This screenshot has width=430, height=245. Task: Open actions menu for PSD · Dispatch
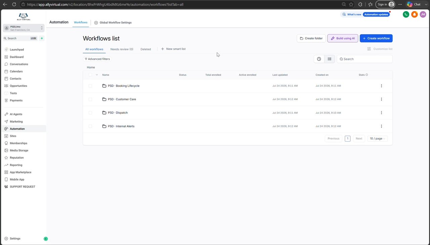point(381,113)
